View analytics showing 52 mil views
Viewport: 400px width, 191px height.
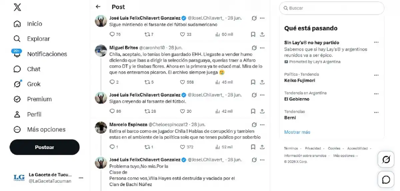(x=224, y=147)
